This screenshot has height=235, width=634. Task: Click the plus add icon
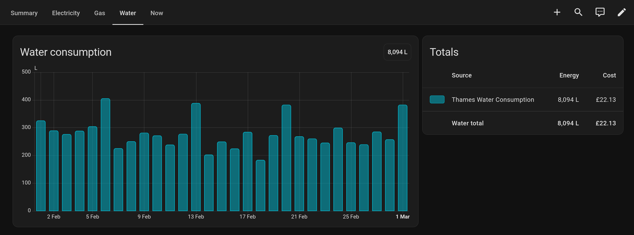[557, 12]
